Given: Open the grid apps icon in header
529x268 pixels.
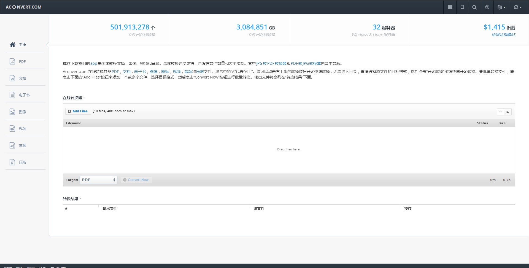Looking at the screenshot, I should [450, 7].
